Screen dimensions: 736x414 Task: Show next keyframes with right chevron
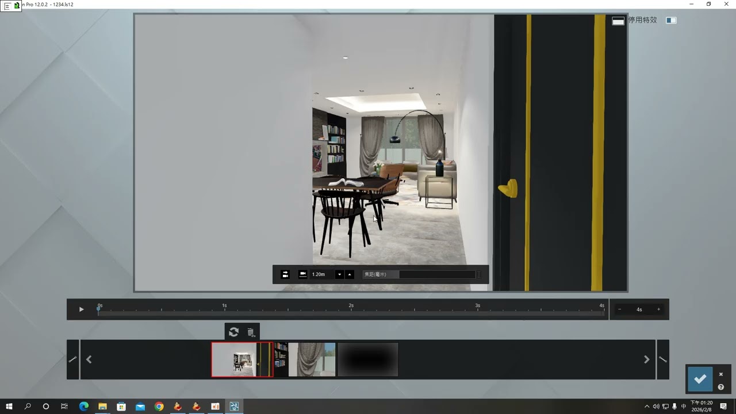coord(646,359)
